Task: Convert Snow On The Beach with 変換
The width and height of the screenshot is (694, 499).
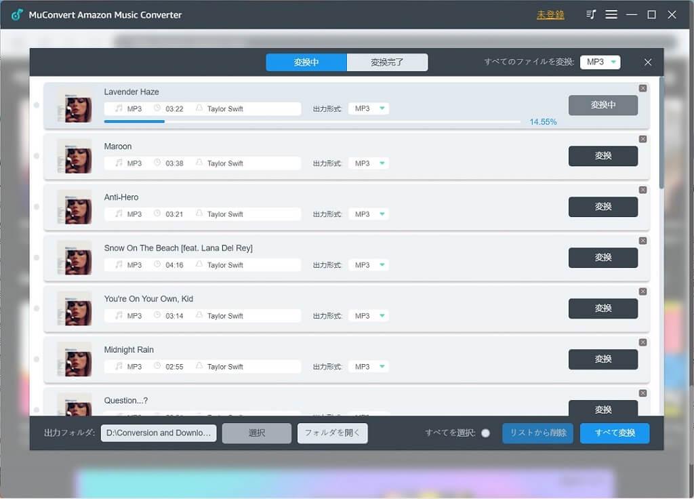Action: tap(603, 258)
